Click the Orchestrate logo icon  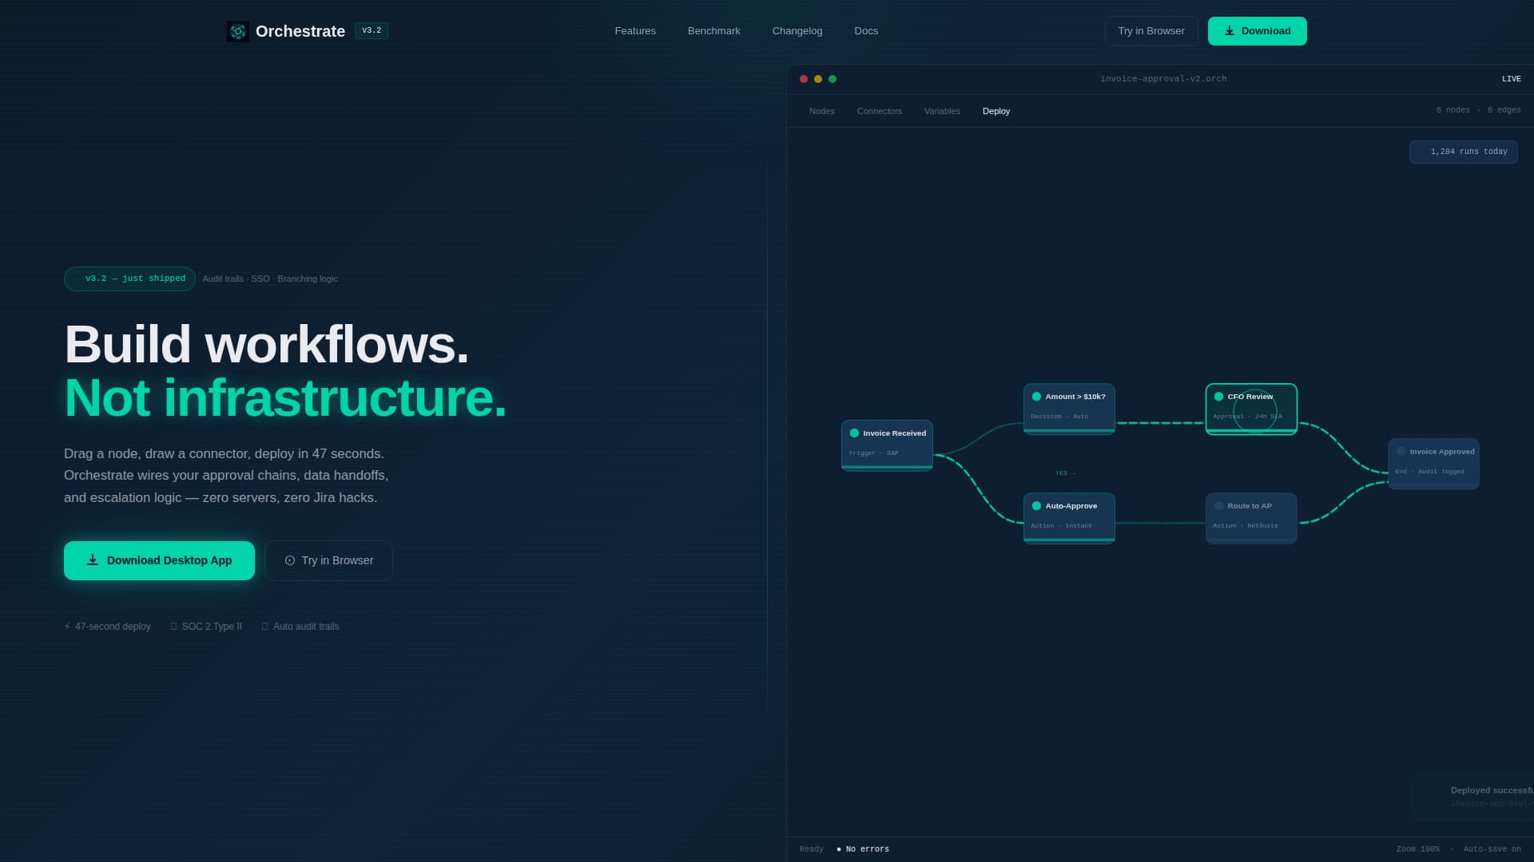tap(237, 31)
